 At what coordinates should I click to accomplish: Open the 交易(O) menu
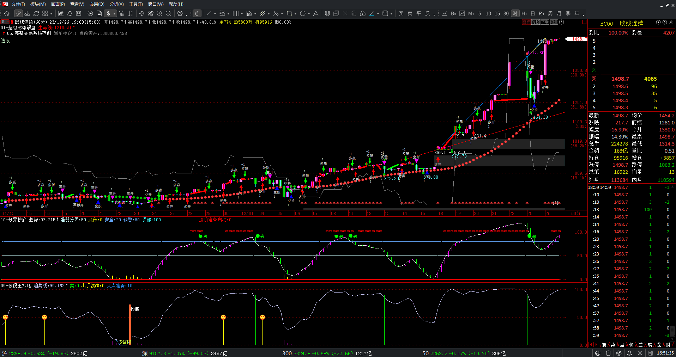tap(97, 4)
